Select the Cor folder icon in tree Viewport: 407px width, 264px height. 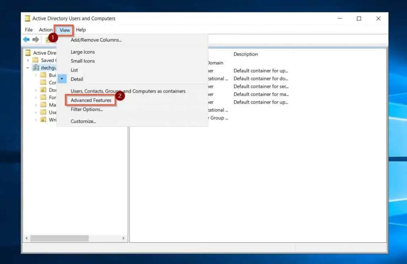pyautogui.click(x=43, y=83)
